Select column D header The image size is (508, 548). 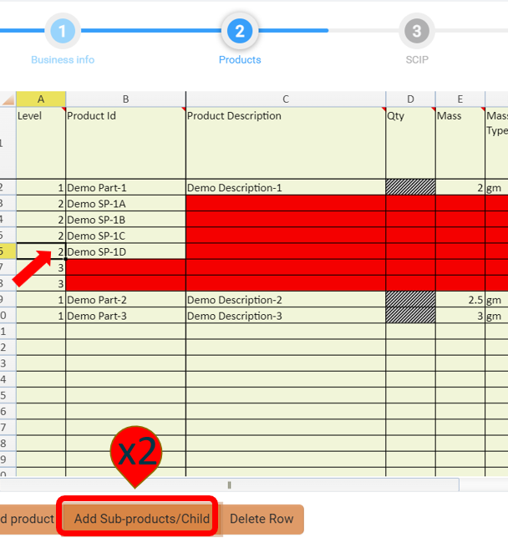pos(410,99)
